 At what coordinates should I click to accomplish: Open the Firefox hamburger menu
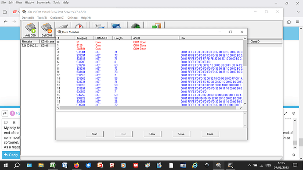coord(297,22)
